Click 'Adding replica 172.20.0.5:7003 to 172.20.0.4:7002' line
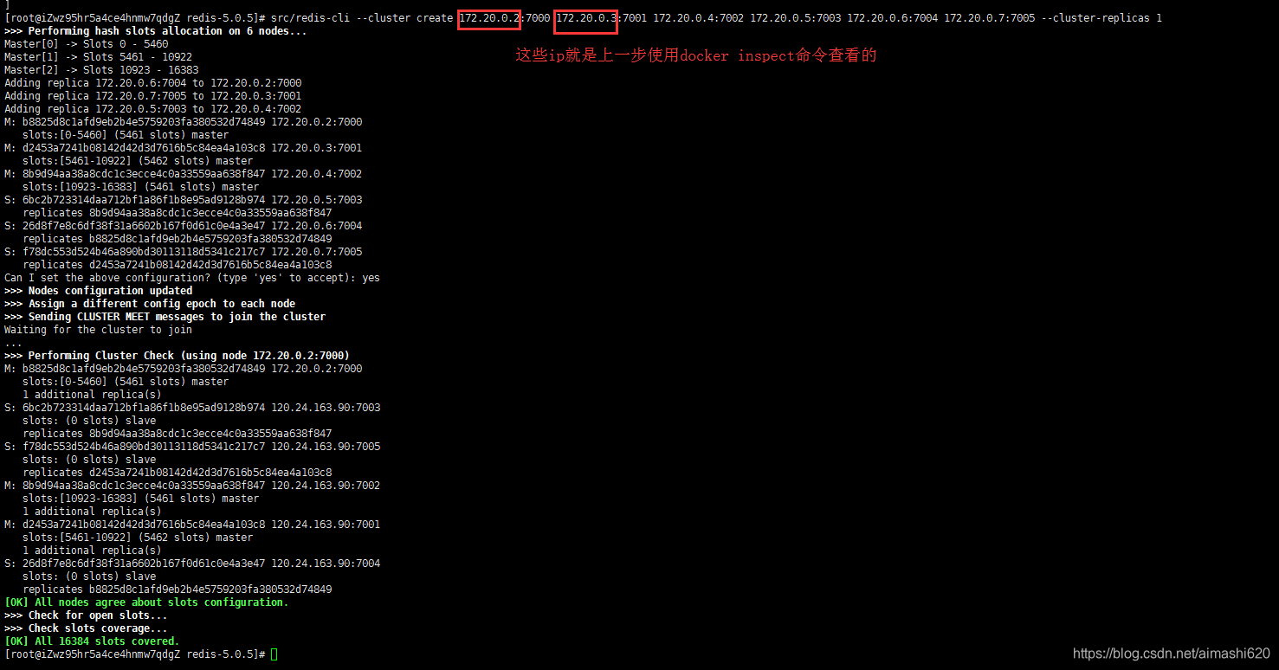 click(153, 109)
